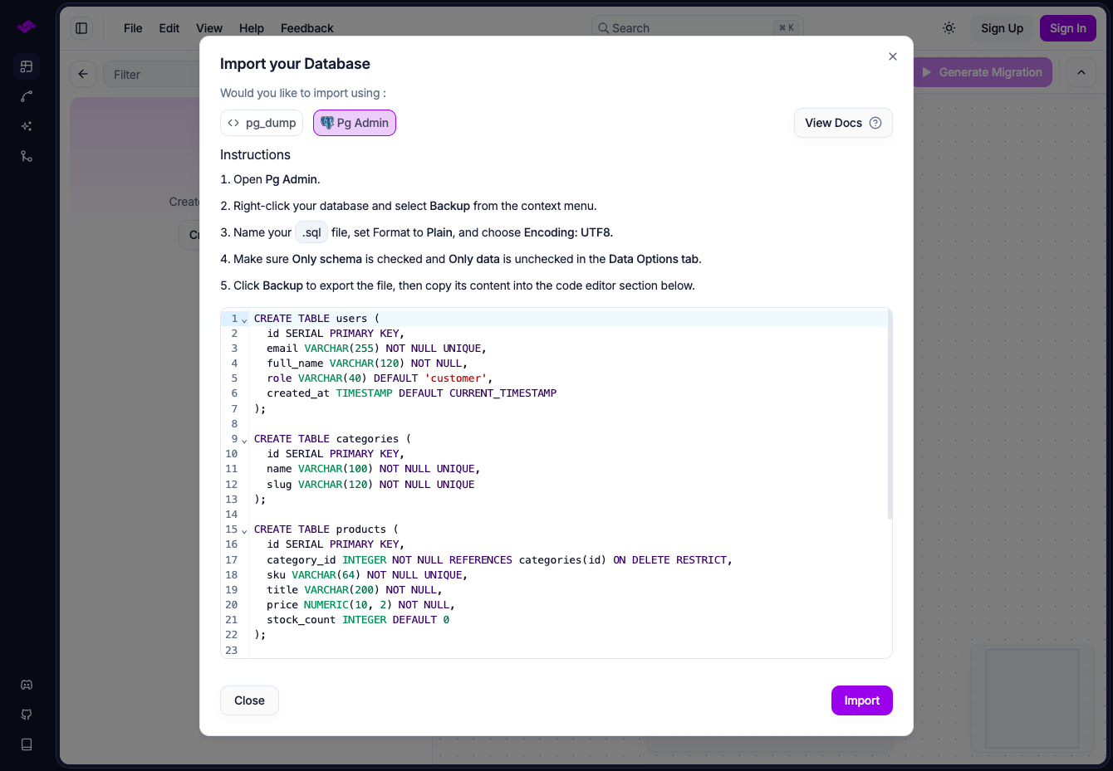The image size is (1113, 771).
Task: Click the 'email VARCHAR(255) NOT NULL UNIQUE,' line
Action: point(376,349)
